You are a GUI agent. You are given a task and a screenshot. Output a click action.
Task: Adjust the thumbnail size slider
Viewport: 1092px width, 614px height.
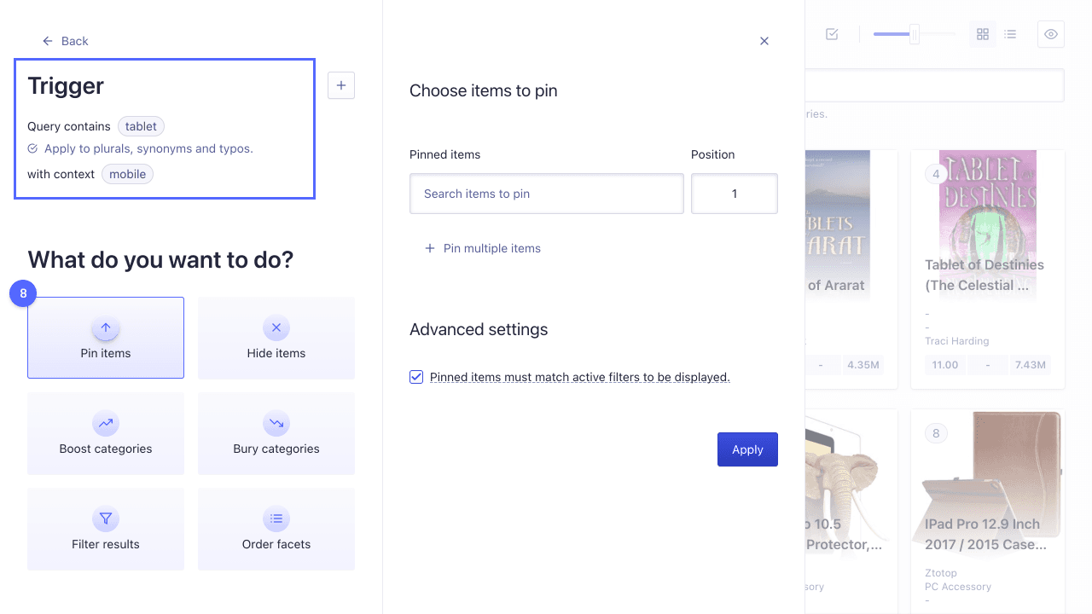tap(914, 34)
